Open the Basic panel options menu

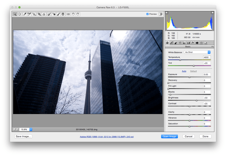(x=212, y=47)
